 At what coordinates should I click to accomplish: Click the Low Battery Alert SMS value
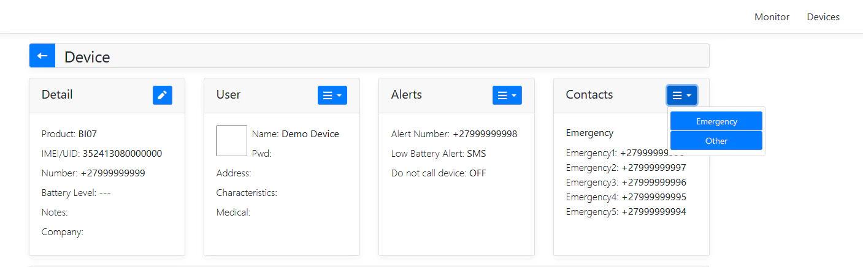click(476, 154)
